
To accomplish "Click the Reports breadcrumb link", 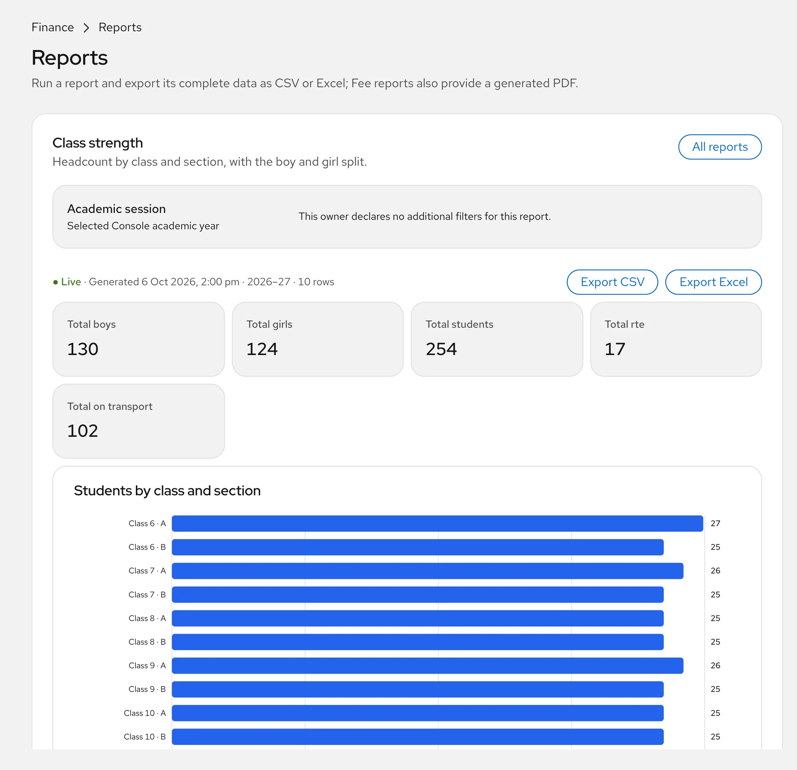I will click(120, 27).
